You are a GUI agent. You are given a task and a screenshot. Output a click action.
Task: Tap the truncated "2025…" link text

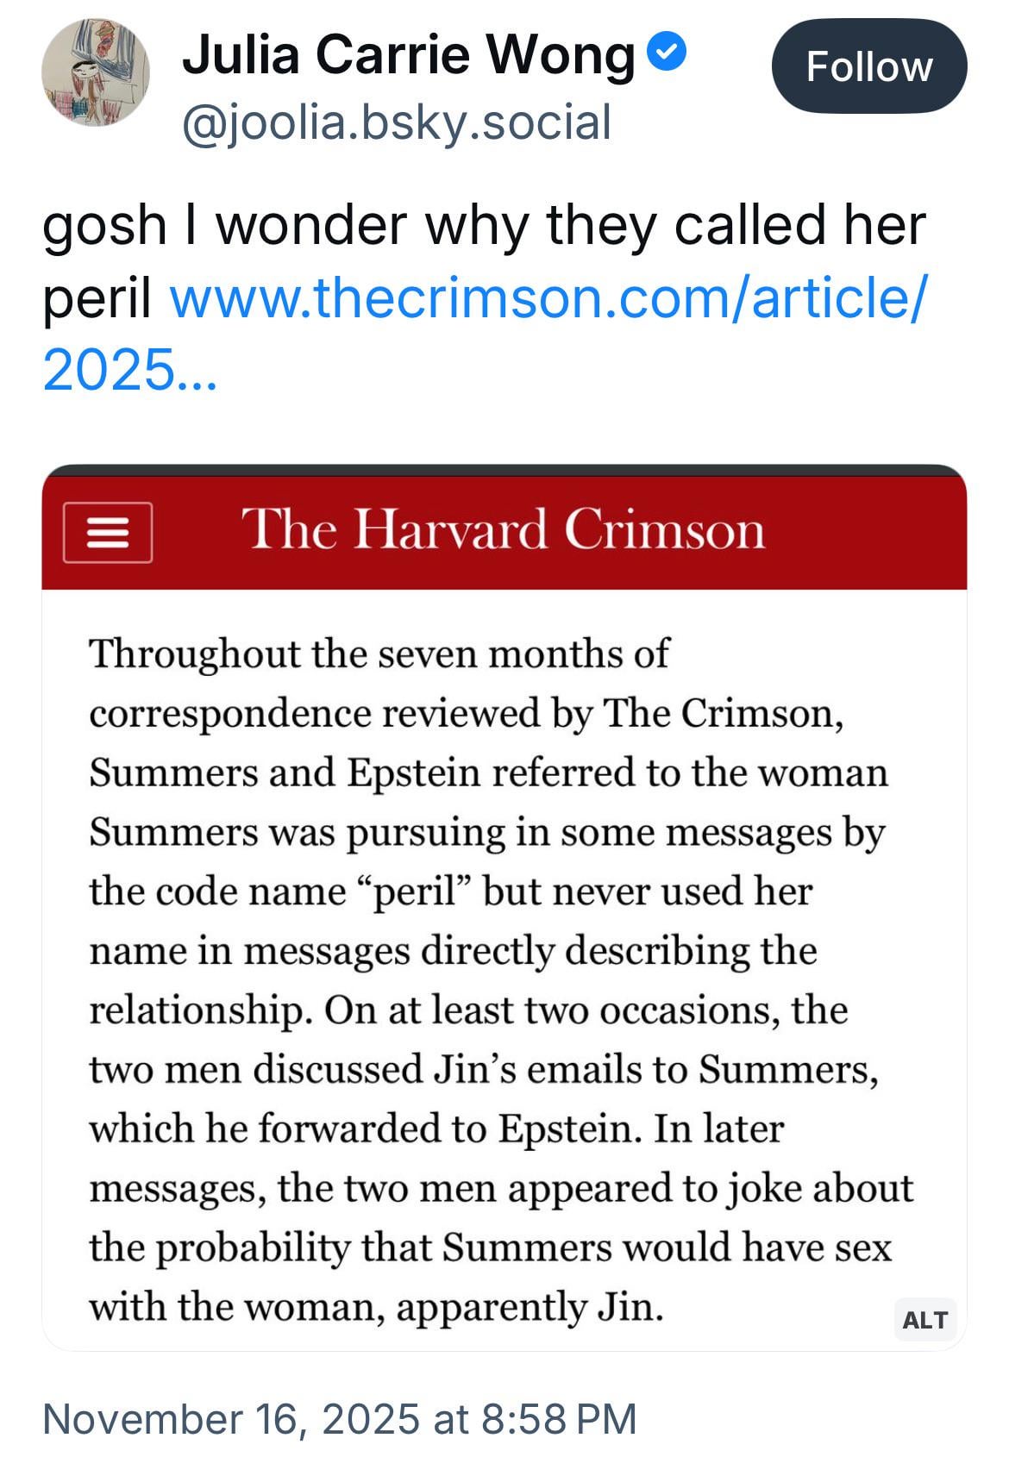(x=129, y=370)
